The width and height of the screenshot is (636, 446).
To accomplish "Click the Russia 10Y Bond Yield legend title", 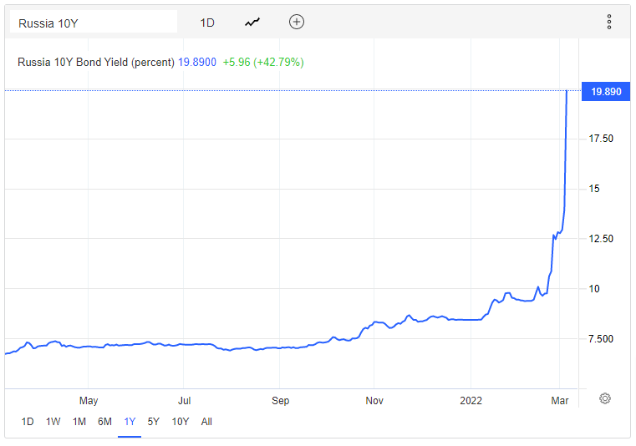I will (96, 62).
